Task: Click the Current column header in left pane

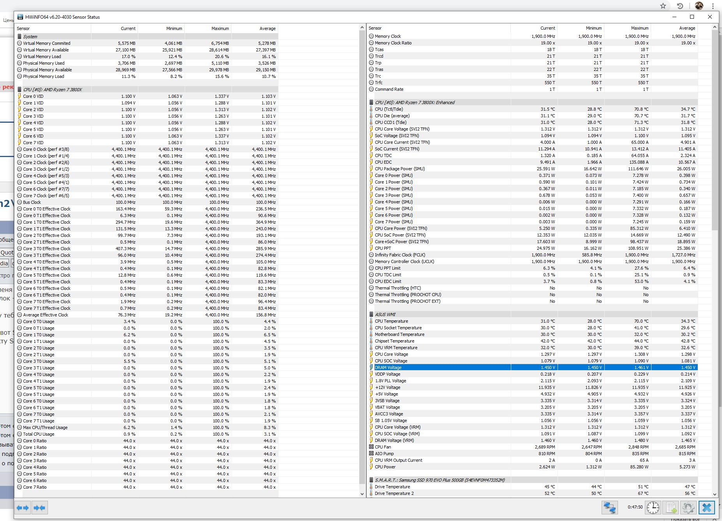Action: pyautogui.click(x=128, y=28)
